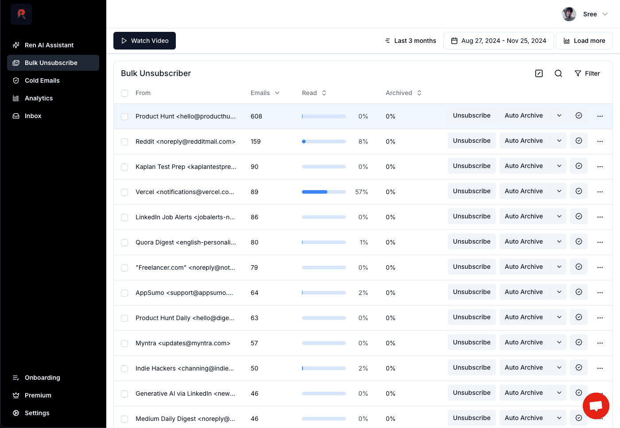Image resolution: width=620 pixels, height=428 pixels.
Task: Click the select-mode square icon near search
Action: [539, 73]
